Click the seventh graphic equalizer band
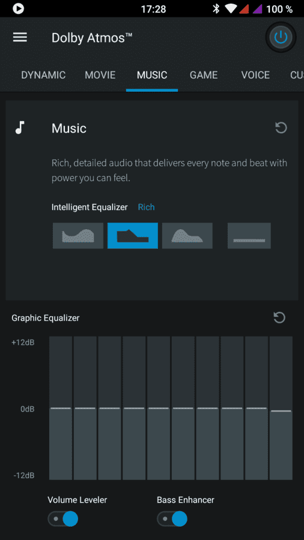The image size is (304, 540). (x=207, y=408)
